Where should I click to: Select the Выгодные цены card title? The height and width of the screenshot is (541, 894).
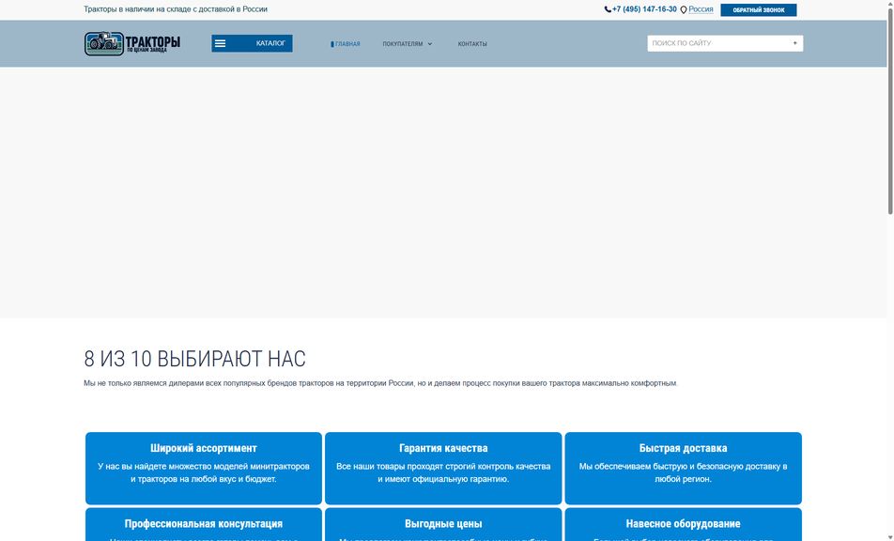coord(443,523)
